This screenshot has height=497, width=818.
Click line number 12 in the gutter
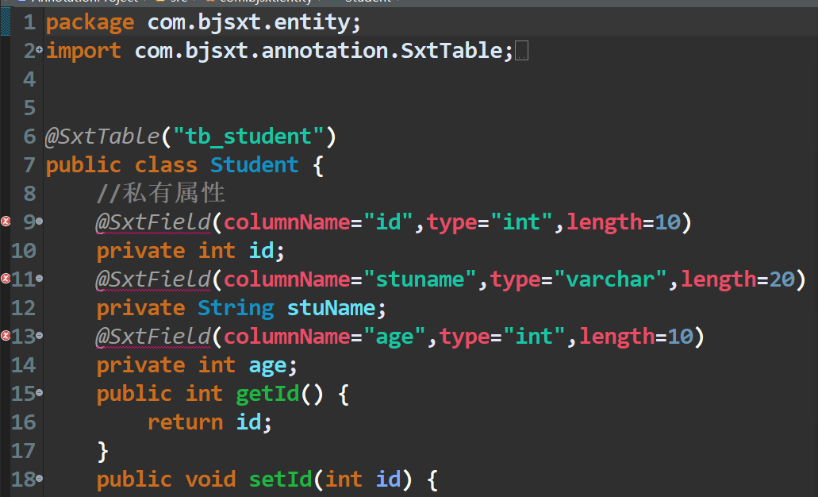tap(23, 307)
